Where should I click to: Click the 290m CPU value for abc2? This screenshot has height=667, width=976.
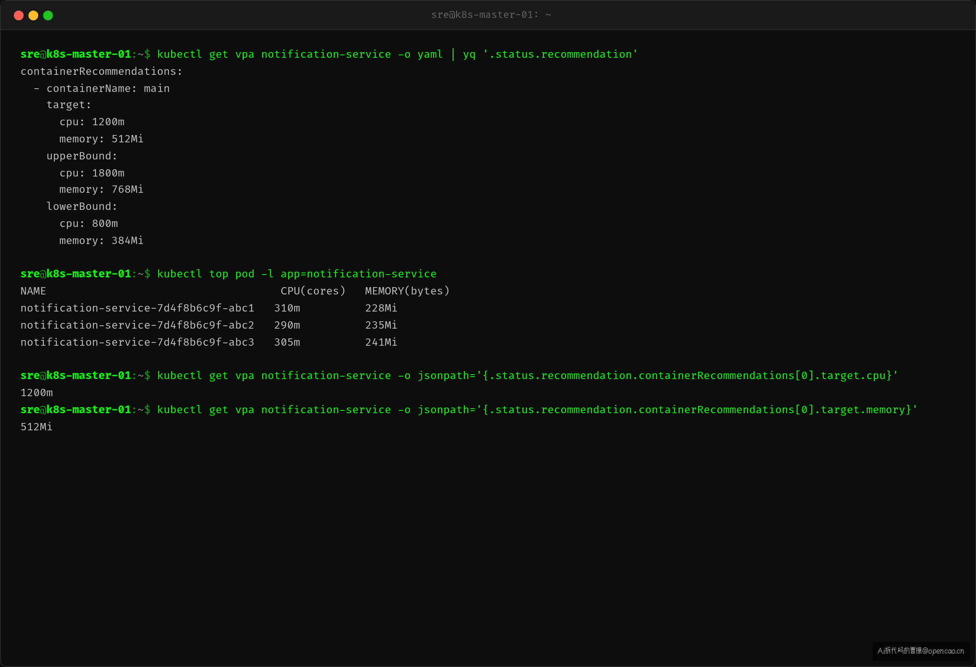287,325
